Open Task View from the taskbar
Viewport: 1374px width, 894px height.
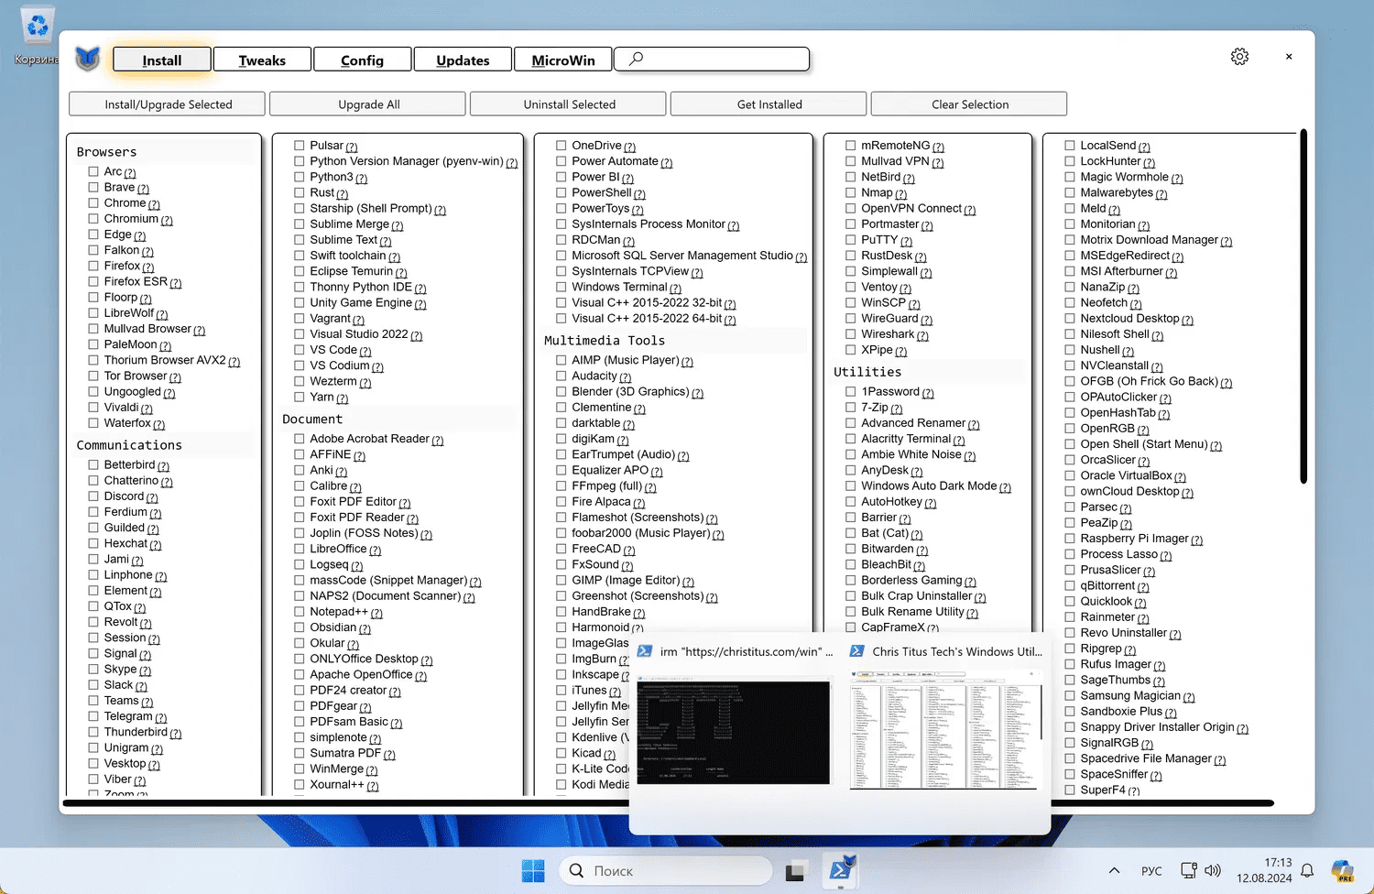tap(795, 871)
